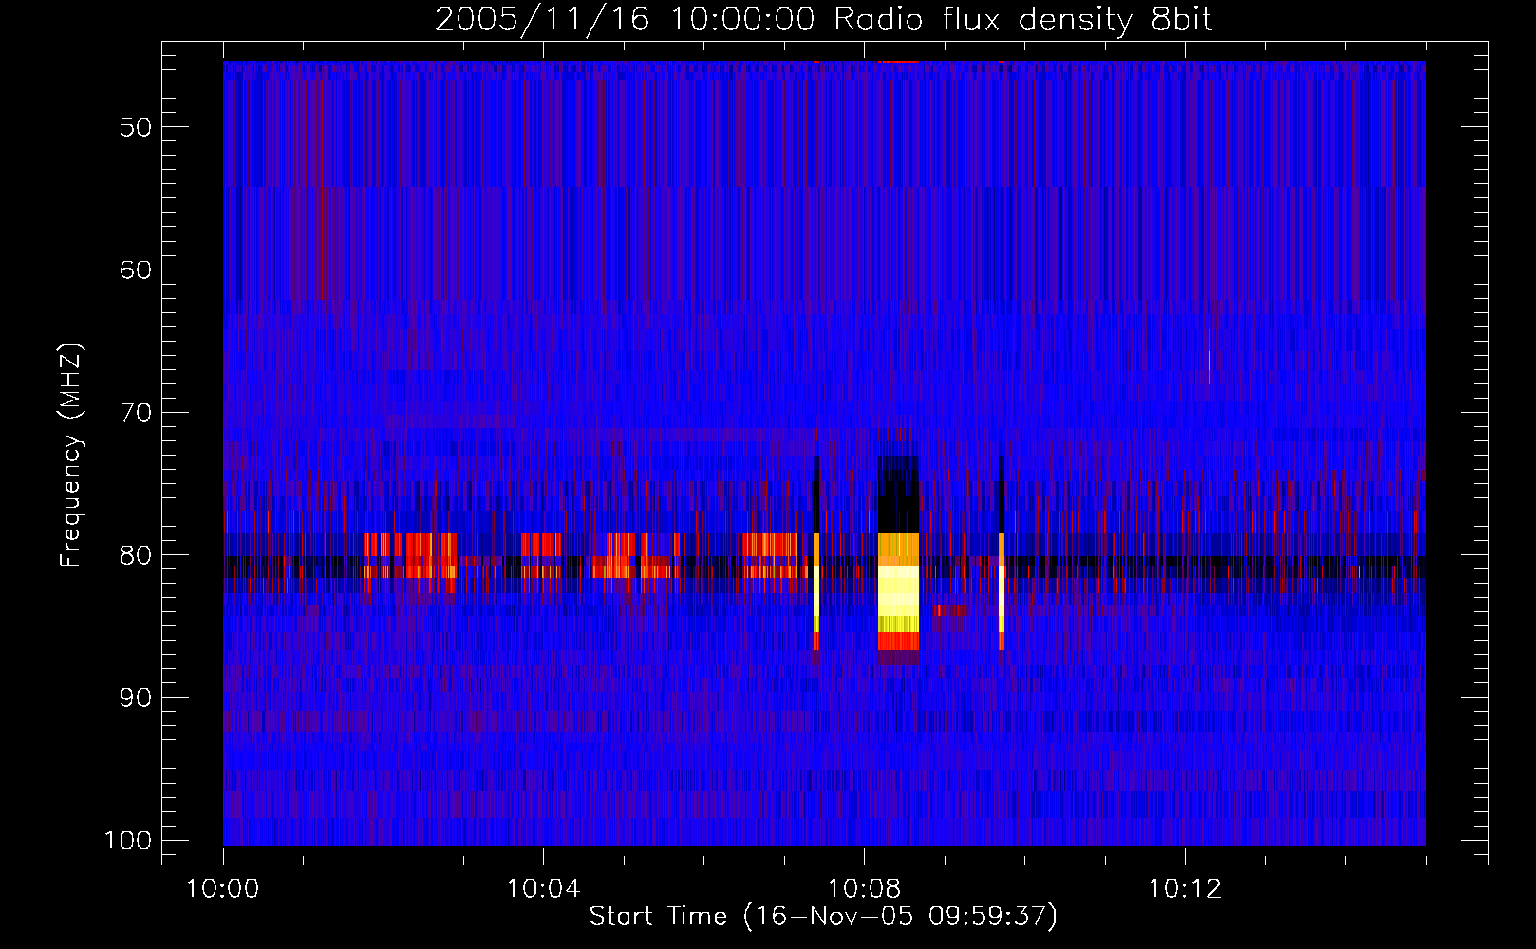Click the '60' frequency tick label
The width and height of the screenshot is (1536, 949).
pos(136,270)
